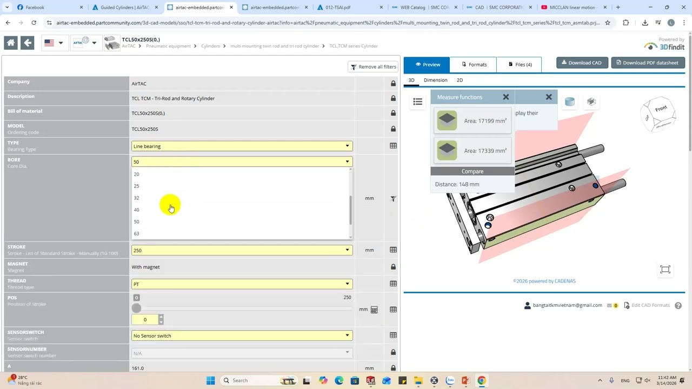Open TCL,TCM series Cylinder breadcrumb
This screenshot has width=692, height=389.
(354, 46)
